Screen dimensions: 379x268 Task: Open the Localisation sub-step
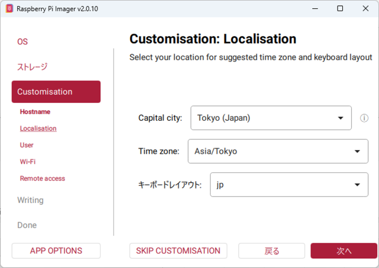(38, 128)
